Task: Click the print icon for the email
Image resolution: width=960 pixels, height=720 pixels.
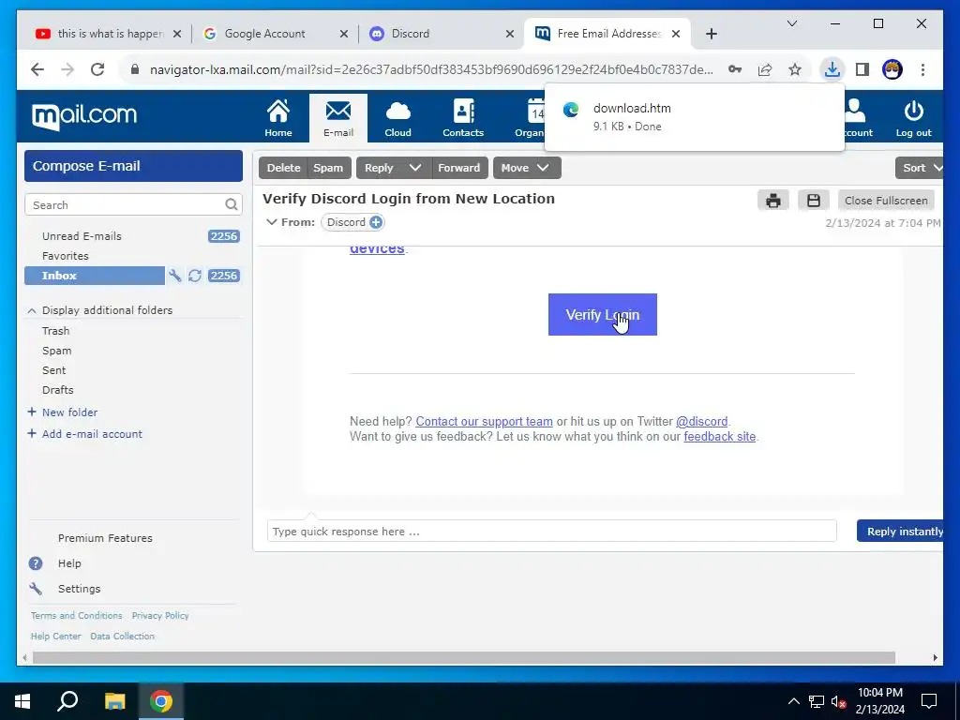Action: point(773,201)
